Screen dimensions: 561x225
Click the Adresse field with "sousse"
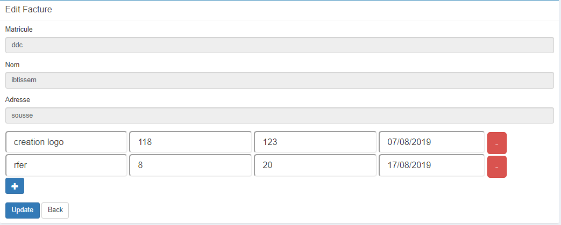click(x=279, y=115)
